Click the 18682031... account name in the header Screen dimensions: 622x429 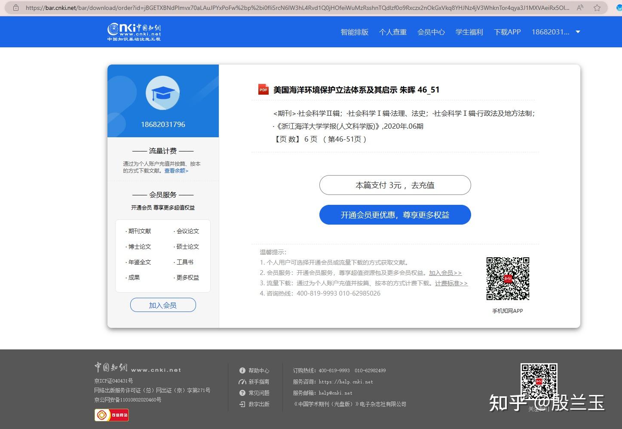(550, 32)
